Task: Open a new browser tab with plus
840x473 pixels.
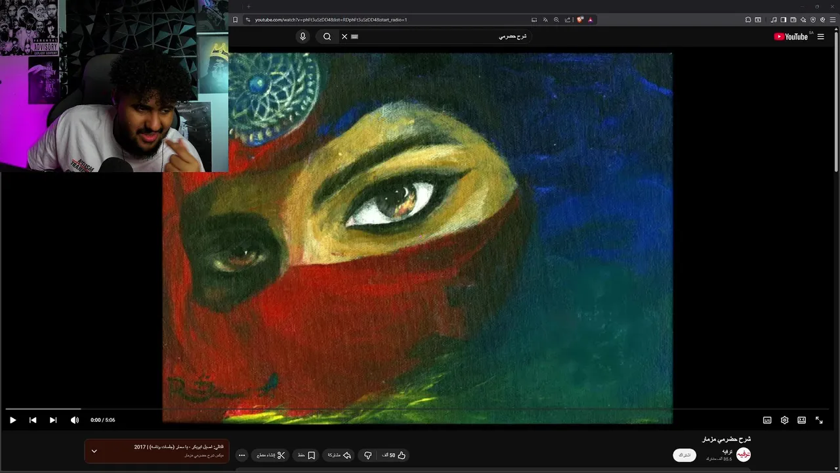Action: pyautogui.click(x=248, y=7)
